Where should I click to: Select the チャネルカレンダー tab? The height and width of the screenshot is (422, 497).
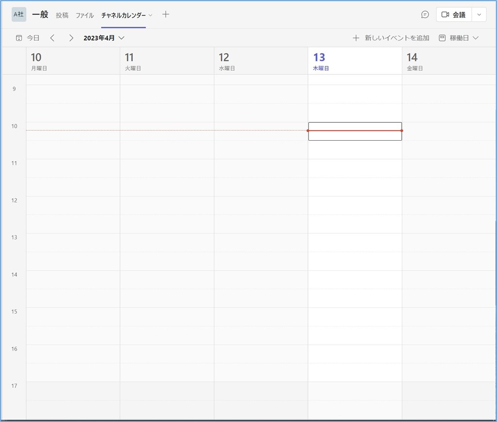(123, 15)
